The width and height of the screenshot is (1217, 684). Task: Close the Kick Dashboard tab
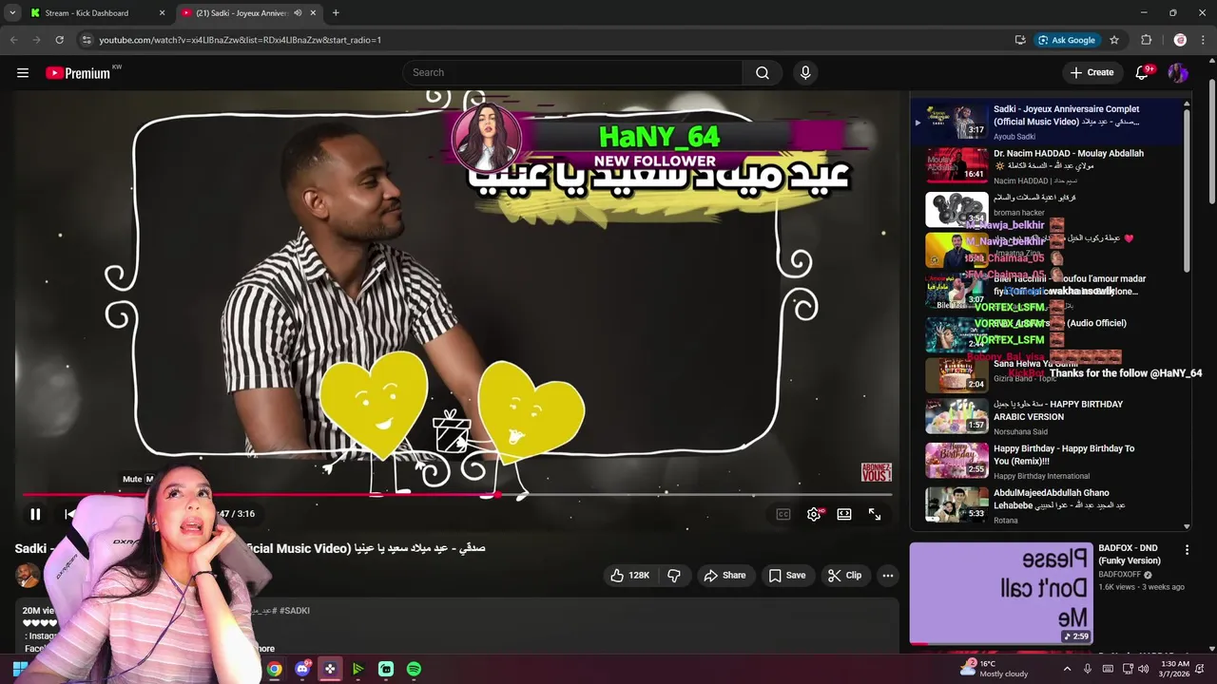point(162,13)
